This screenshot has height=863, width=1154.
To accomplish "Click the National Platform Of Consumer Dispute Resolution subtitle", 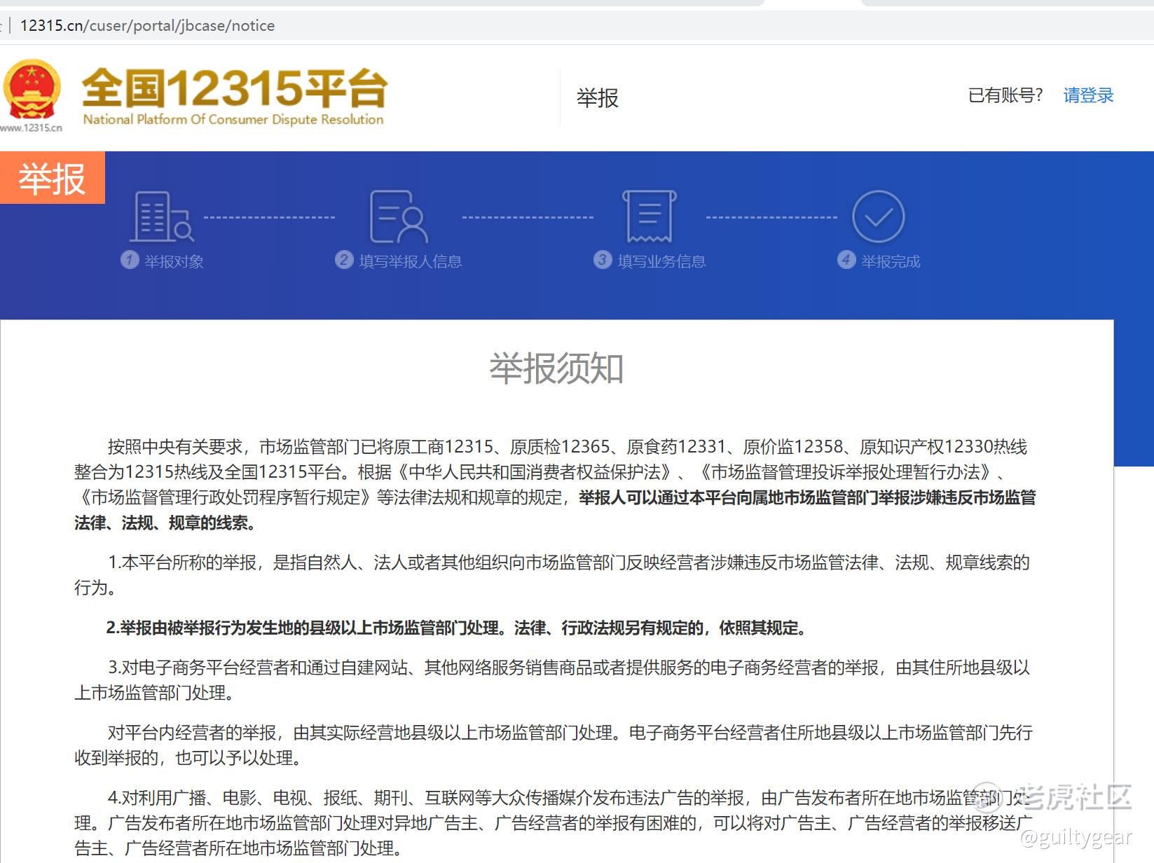I will coord(233,119).
